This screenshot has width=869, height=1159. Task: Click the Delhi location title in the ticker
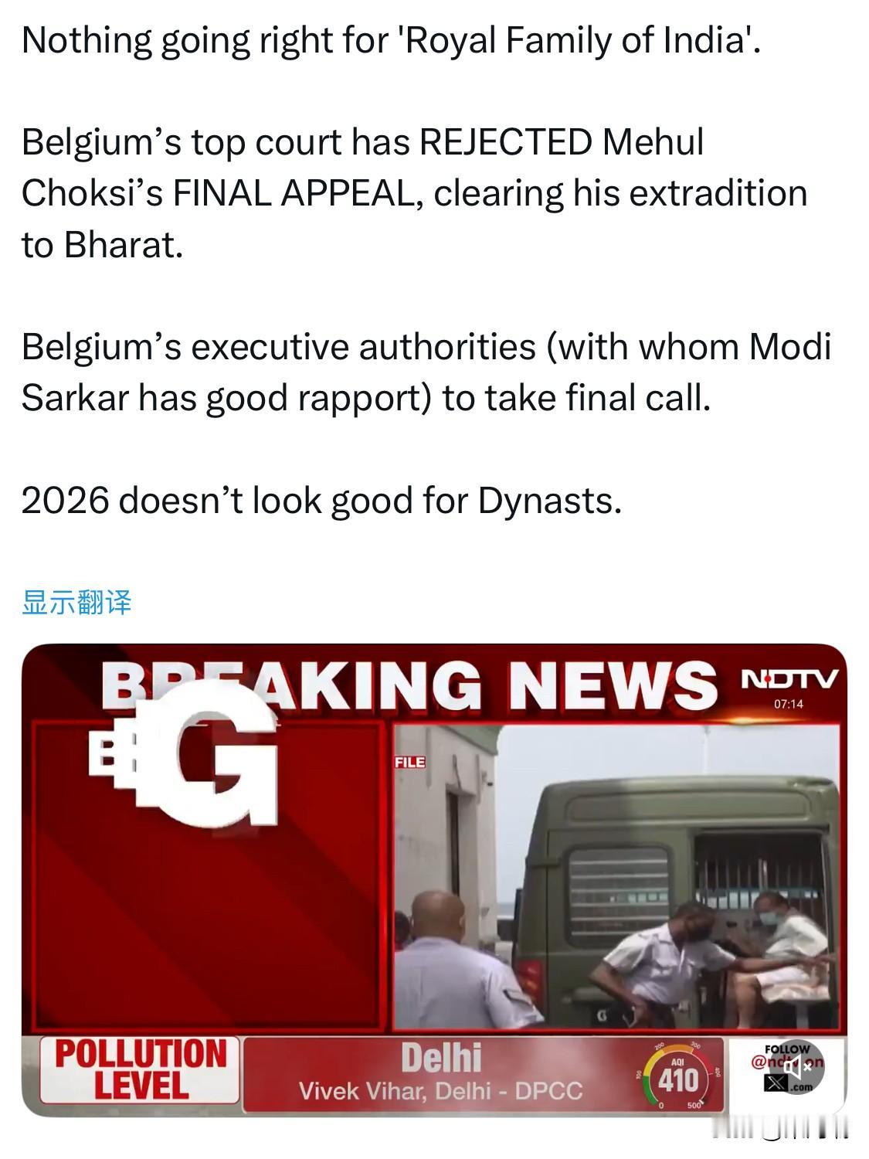pos(441,1057)
